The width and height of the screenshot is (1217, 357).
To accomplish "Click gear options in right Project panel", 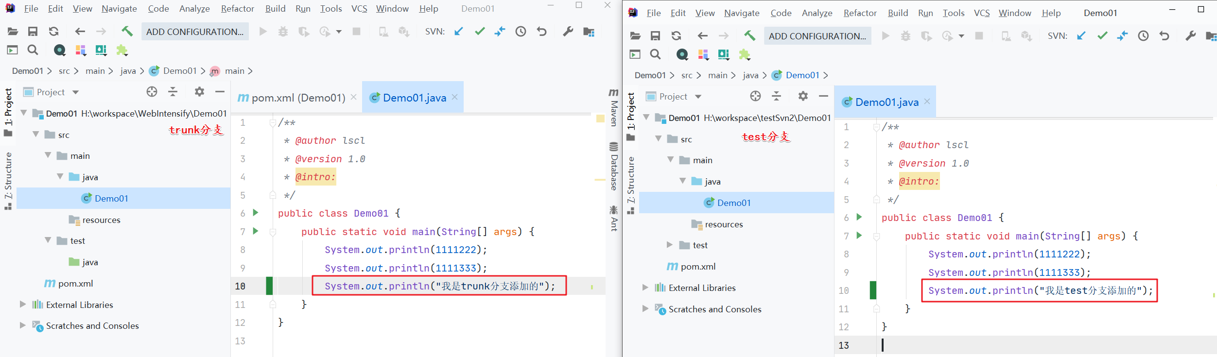I will (803, 96).
